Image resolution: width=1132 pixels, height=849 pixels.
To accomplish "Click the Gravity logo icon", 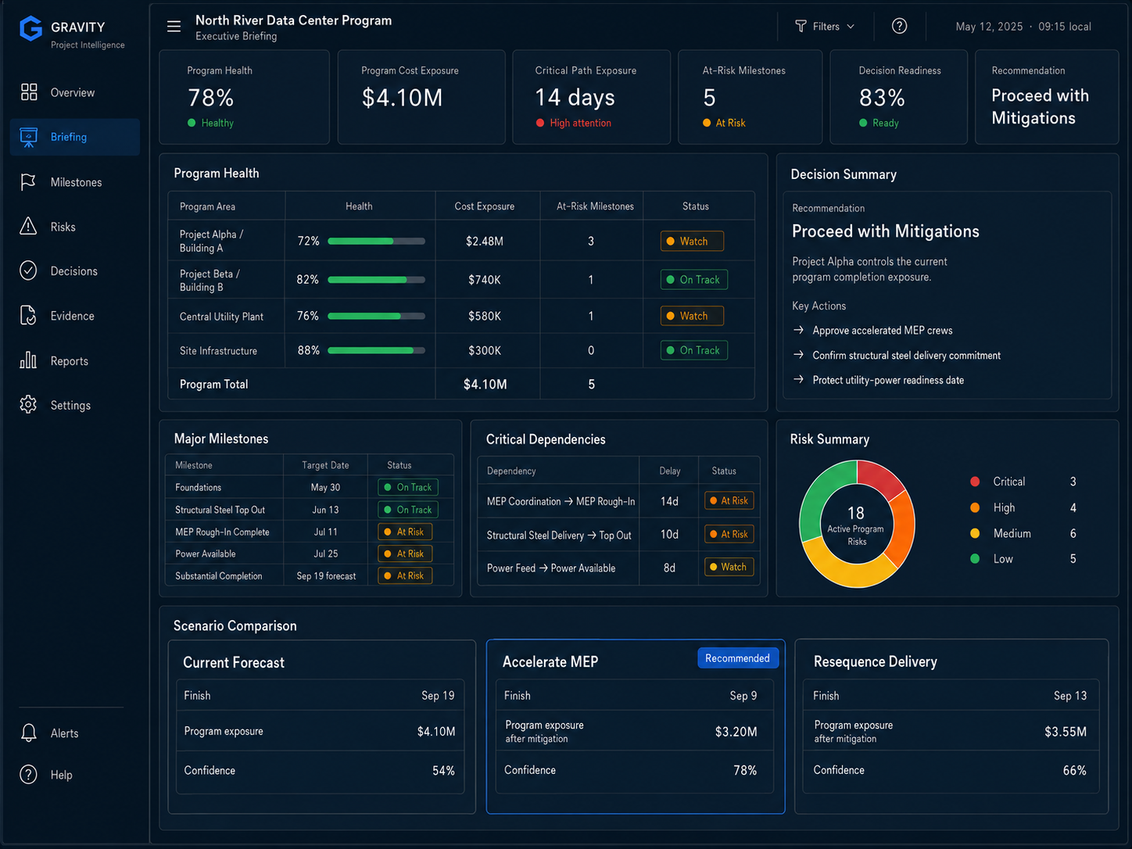I will click(x=30, y=28).
